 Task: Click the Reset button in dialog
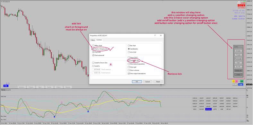158,82
